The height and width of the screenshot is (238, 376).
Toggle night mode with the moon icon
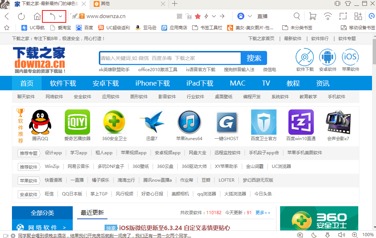tap(313, 235)
